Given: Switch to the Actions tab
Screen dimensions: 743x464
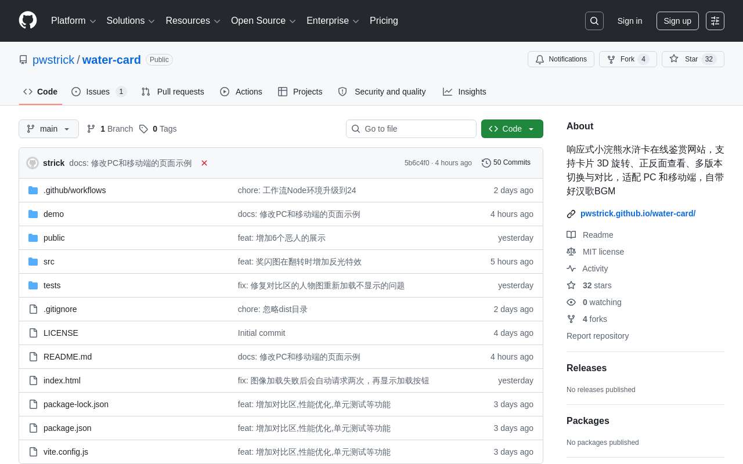Looking at the screenshot, I should click(241, 92).
